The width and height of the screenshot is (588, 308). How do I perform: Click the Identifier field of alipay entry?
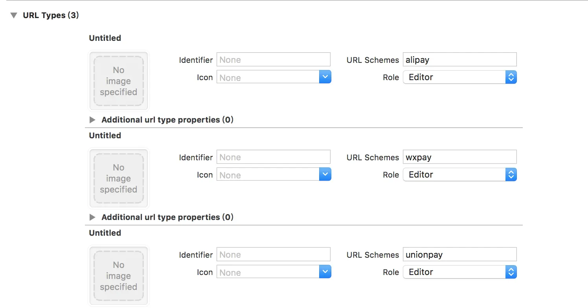(x=274, y=60)
